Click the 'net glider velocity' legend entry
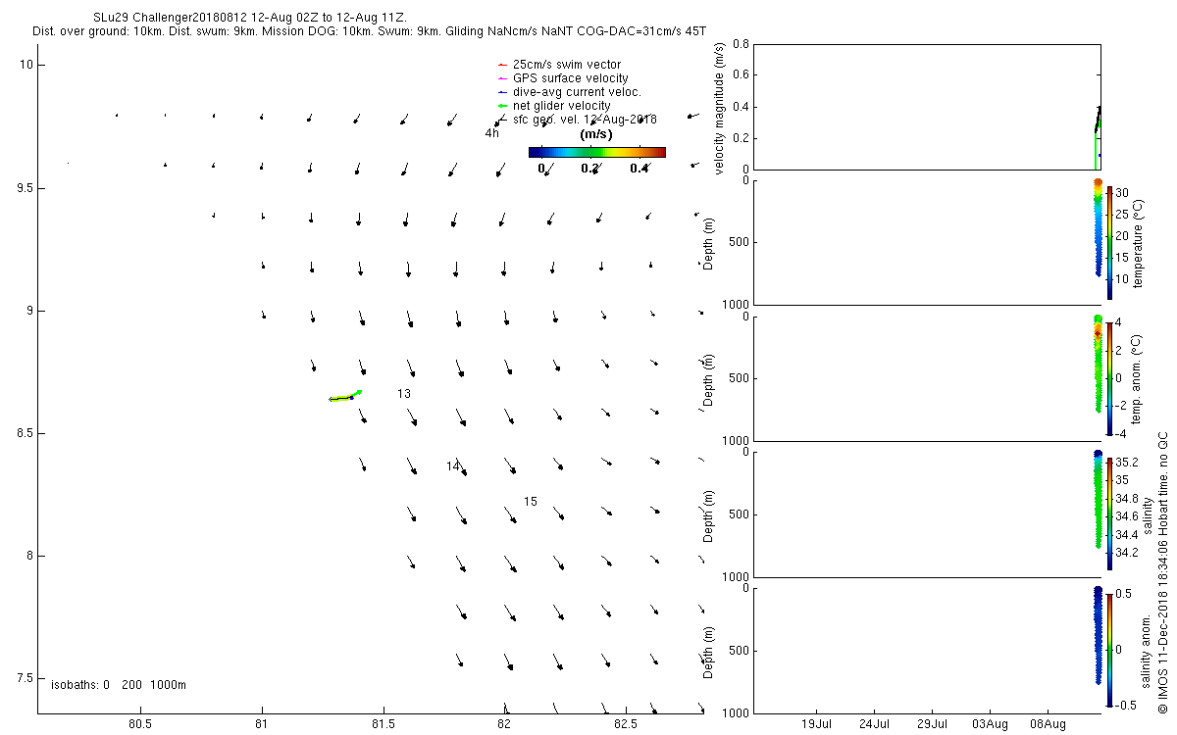The height and width of the screenshot is (735, 1177). click(x=561, y=106)
